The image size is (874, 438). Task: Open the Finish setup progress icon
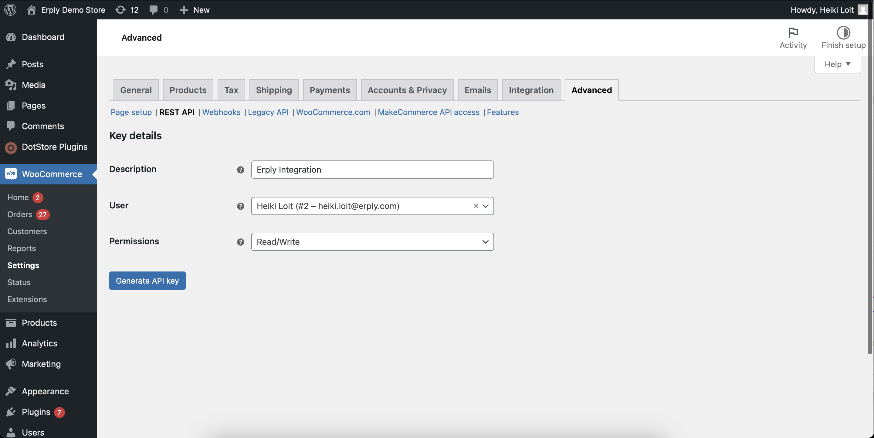pos(843,32)
